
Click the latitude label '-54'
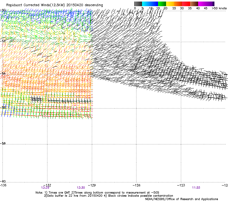(x=3, y=73)
